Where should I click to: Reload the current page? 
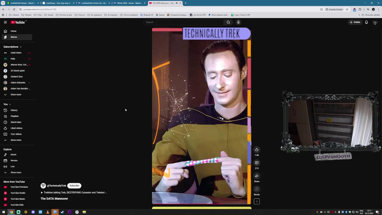point(14,9)
